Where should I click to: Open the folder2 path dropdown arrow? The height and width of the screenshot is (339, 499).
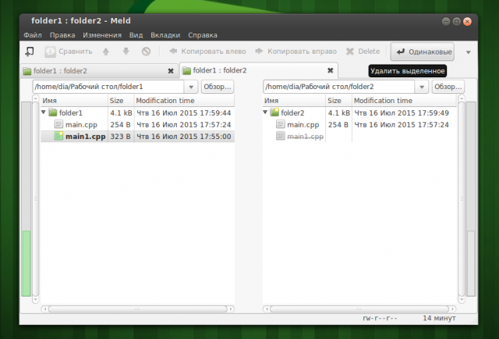click(422, 87)
